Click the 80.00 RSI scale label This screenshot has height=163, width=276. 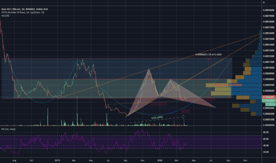(266, 132)
